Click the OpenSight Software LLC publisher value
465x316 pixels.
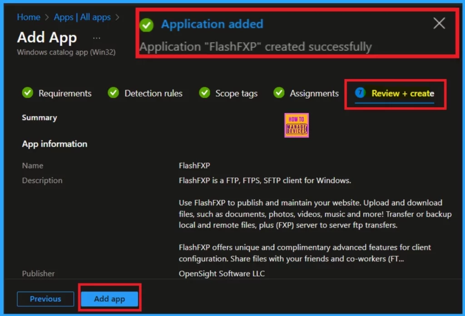[x=222, y=274]
